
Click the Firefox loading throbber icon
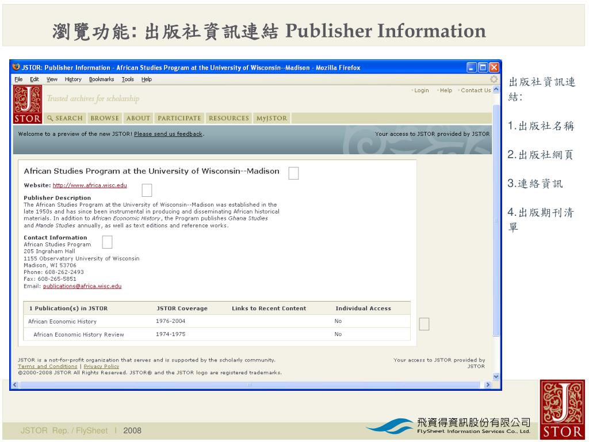tap(494, 79)
